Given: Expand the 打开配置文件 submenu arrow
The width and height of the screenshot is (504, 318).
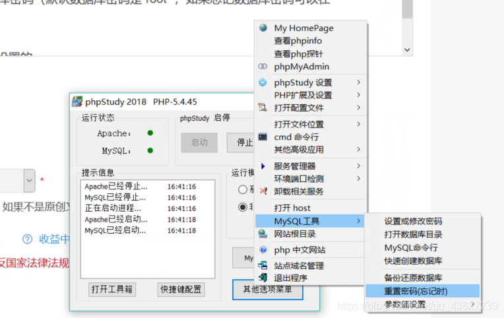Looking at the screenshot, I should [x=358, y=108].
